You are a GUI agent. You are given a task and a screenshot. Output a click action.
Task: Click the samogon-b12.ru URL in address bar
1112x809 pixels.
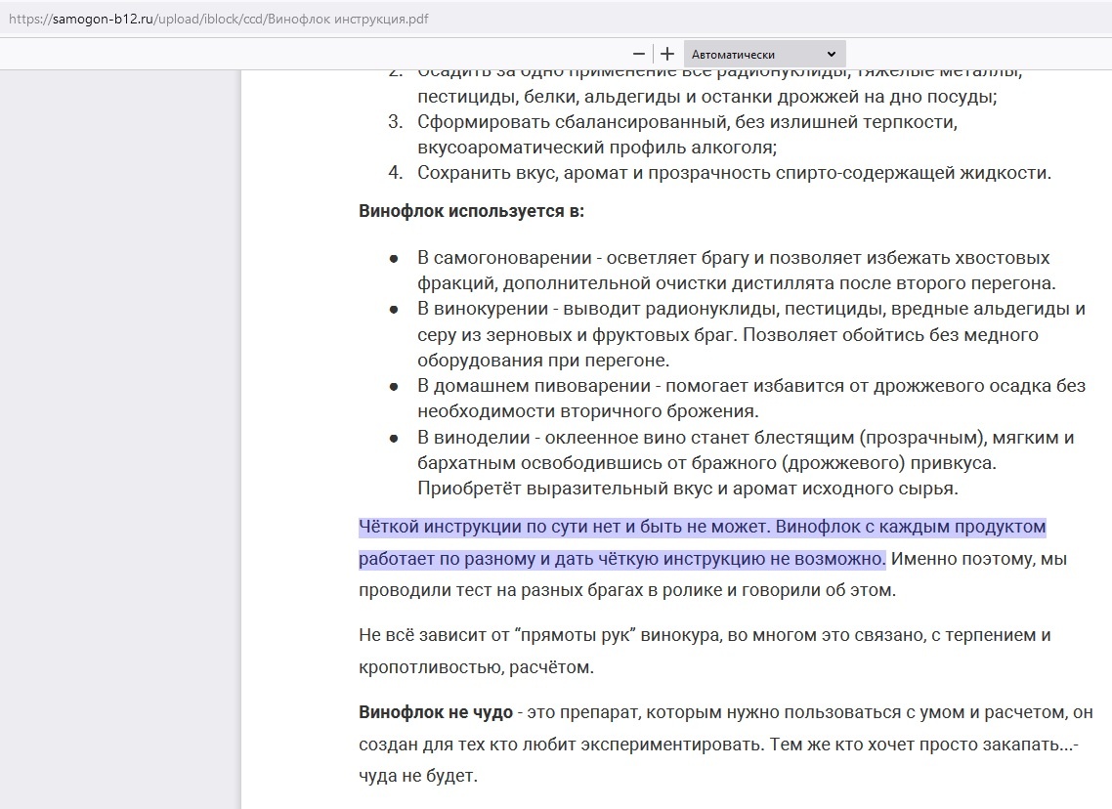point(104,20)
